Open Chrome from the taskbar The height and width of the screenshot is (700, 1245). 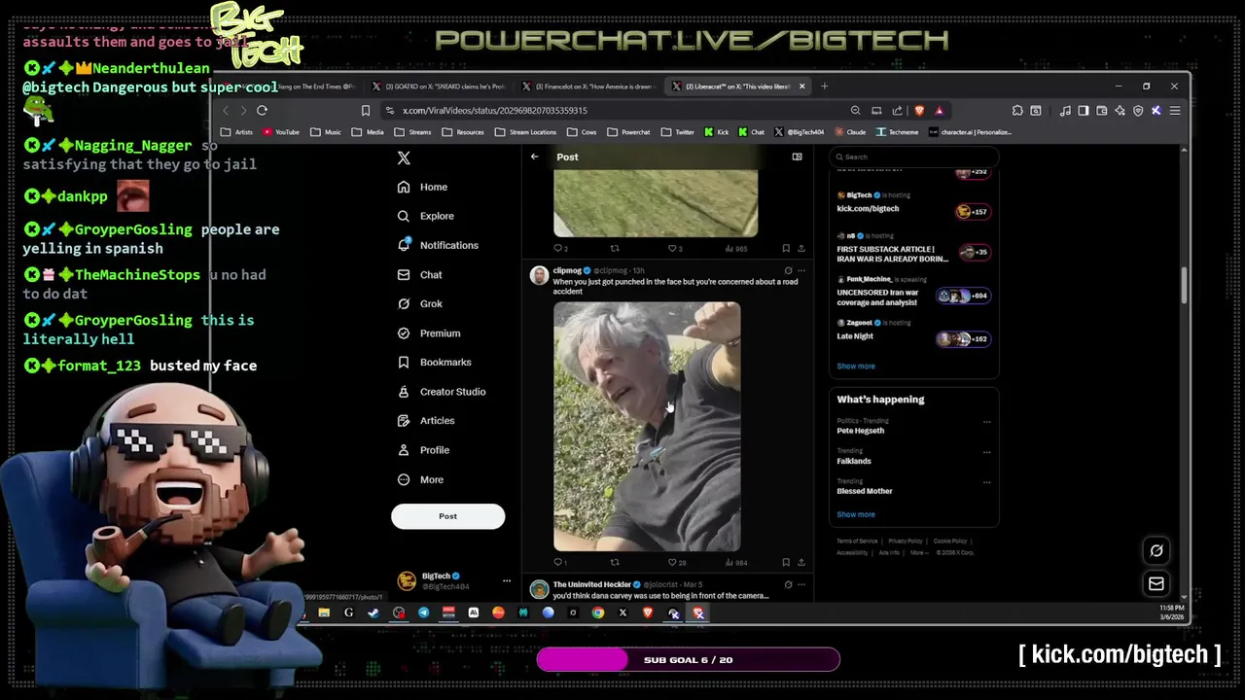click(598, 612)
